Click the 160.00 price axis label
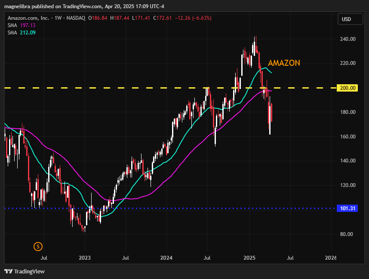Screen dimensions: 369x279 [347, 136]
